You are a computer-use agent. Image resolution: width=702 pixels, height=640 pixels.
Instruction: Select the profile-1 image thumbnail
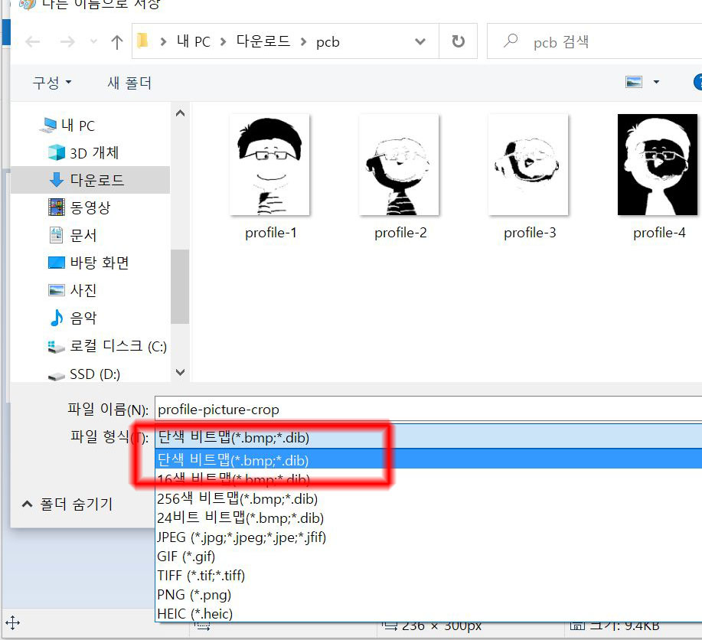click(269, 165)
